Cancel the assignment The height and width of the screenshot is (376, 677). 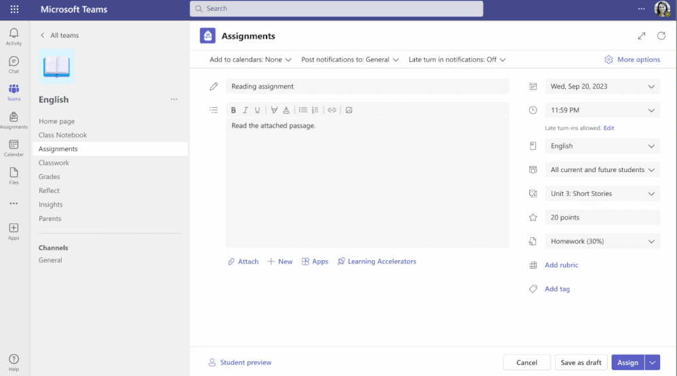(x=527, y=362)
